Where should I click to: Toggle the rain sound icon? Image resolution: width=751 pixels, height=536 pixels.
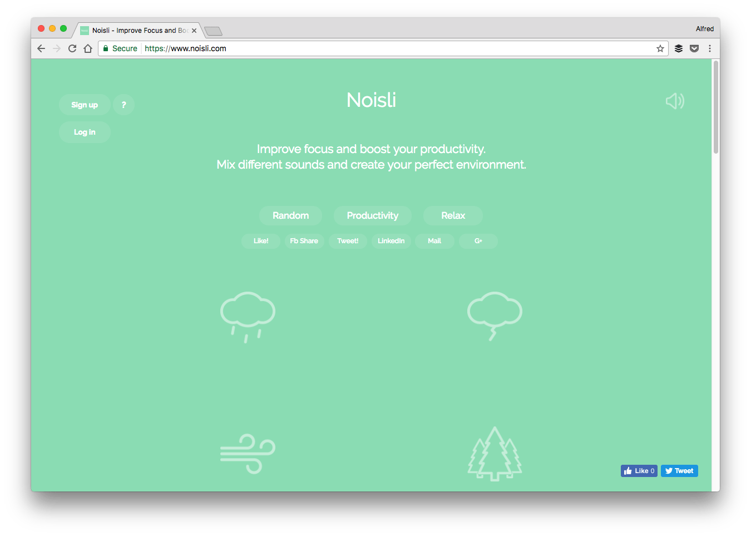(248, 317)
